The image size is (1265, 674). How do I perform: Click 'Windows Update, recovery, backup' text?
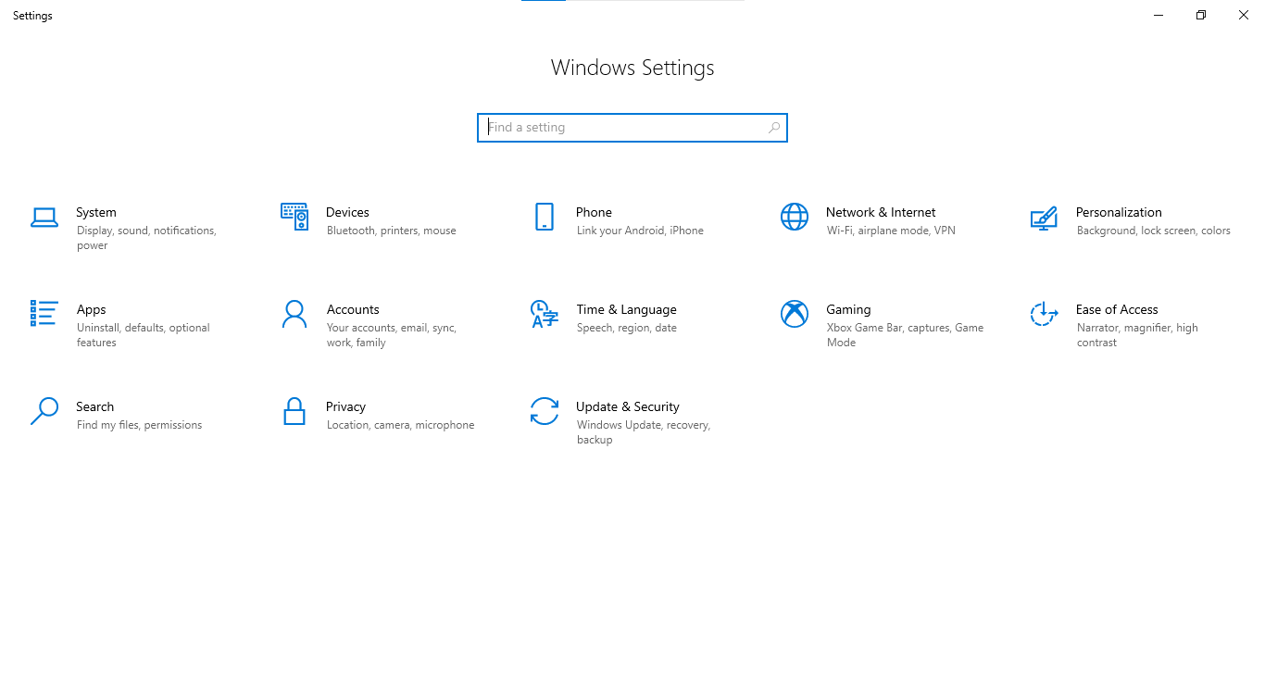pos(644,432)
